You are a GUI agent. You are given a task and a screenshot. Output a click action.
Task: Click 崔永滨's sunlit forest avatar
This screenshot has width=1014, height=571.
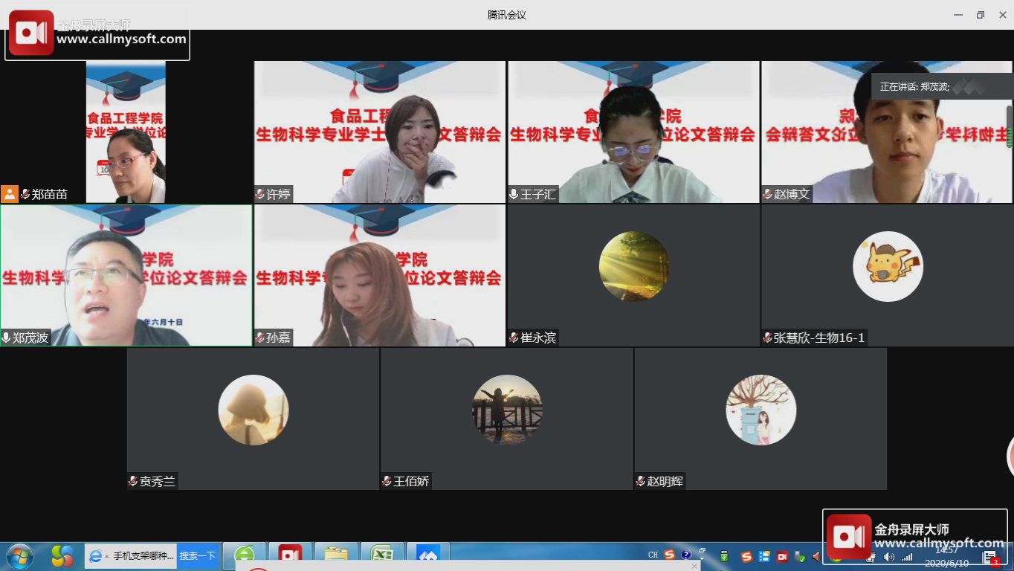(x=634, y=266)
